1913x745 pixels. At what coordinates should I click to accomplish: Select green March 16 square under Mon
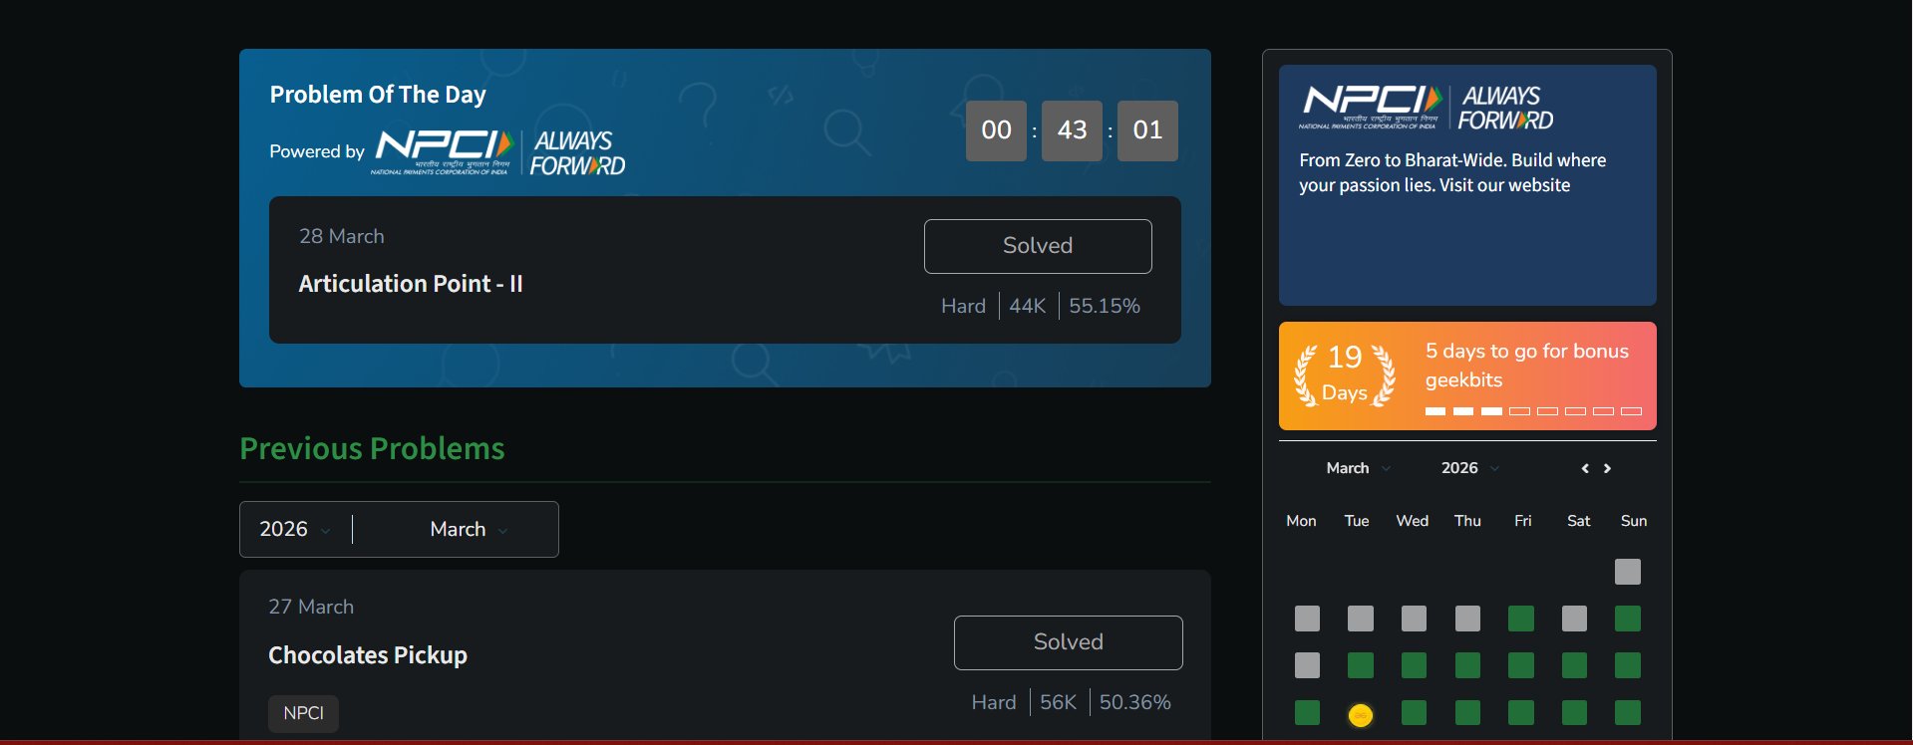[x=1307, y=712]
